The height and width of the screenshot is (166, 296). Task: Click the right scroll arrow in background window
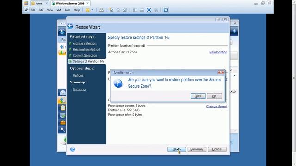coord(235,131)
